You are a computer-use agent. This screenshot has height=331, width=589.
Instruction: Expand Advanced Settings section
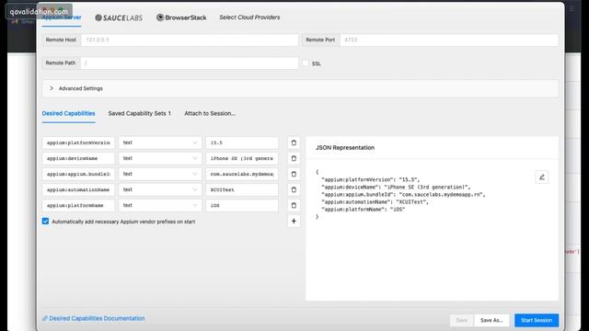point(300,88)
